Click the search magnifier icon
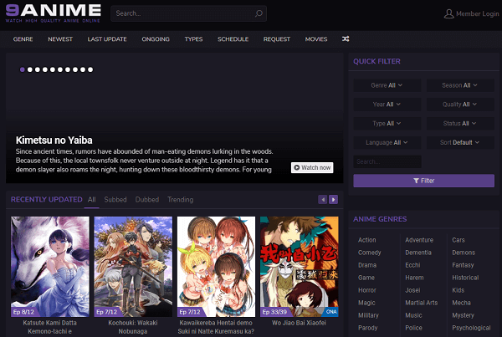 tap(259, 13)
